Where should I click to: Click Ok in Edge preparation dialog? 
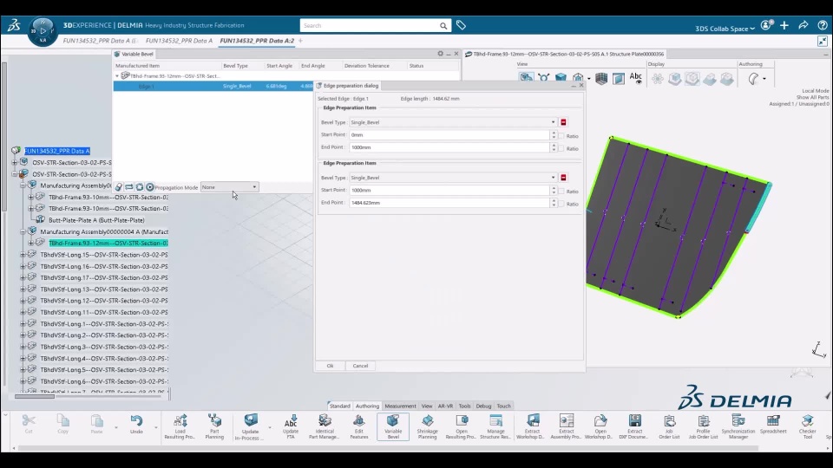point(330,366)
